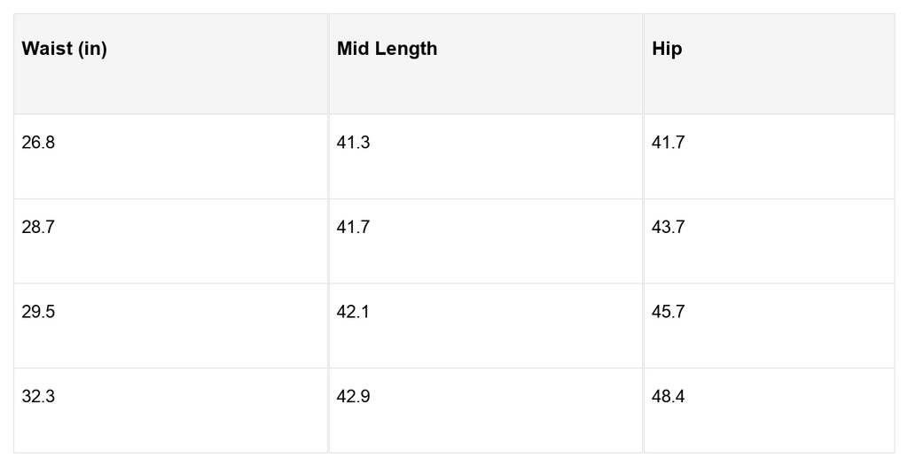
Task: Click the mid length 42.9 cell
Action: tap(486, 410)
